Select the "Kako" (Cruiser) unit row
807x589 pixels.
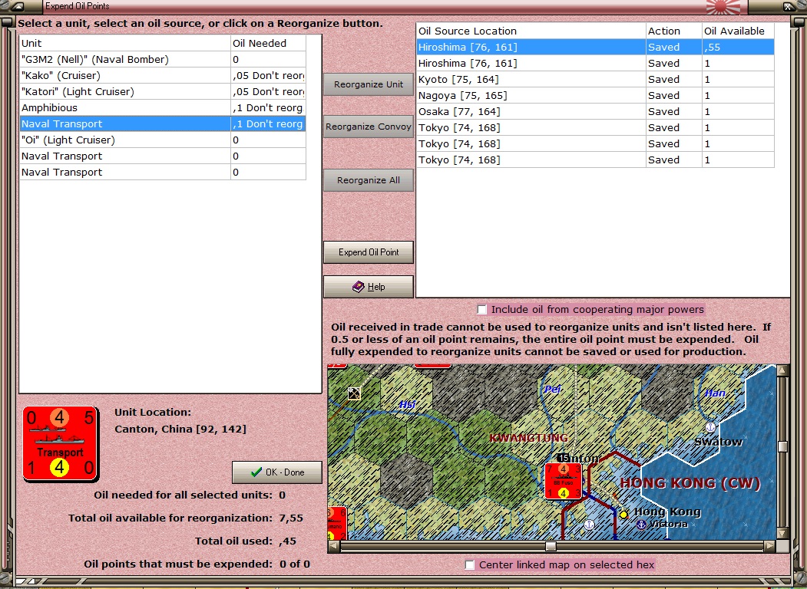[163, 76]
